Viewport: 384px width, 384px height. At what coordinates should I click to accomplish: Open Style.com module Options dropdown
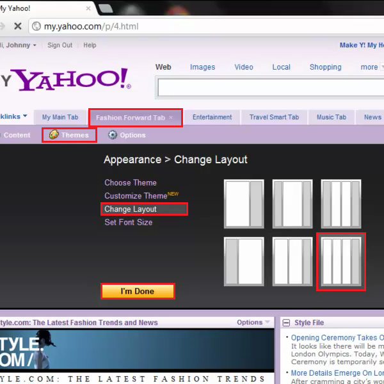253,323
